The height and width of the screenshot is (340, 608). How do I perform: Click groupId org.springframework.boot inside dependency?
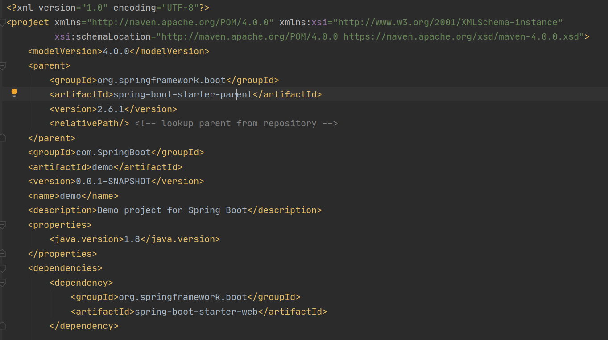(x=183, y=297)
